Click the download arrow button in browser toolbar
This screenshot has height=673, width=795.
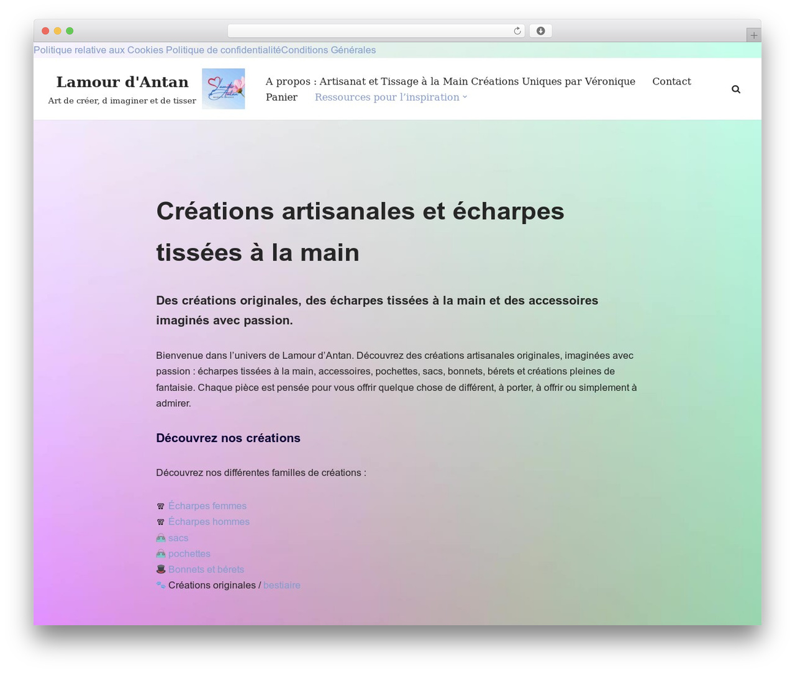(540, 31)
